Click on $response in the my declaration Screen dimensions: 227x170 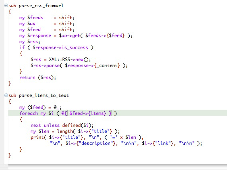pos(39,36)
